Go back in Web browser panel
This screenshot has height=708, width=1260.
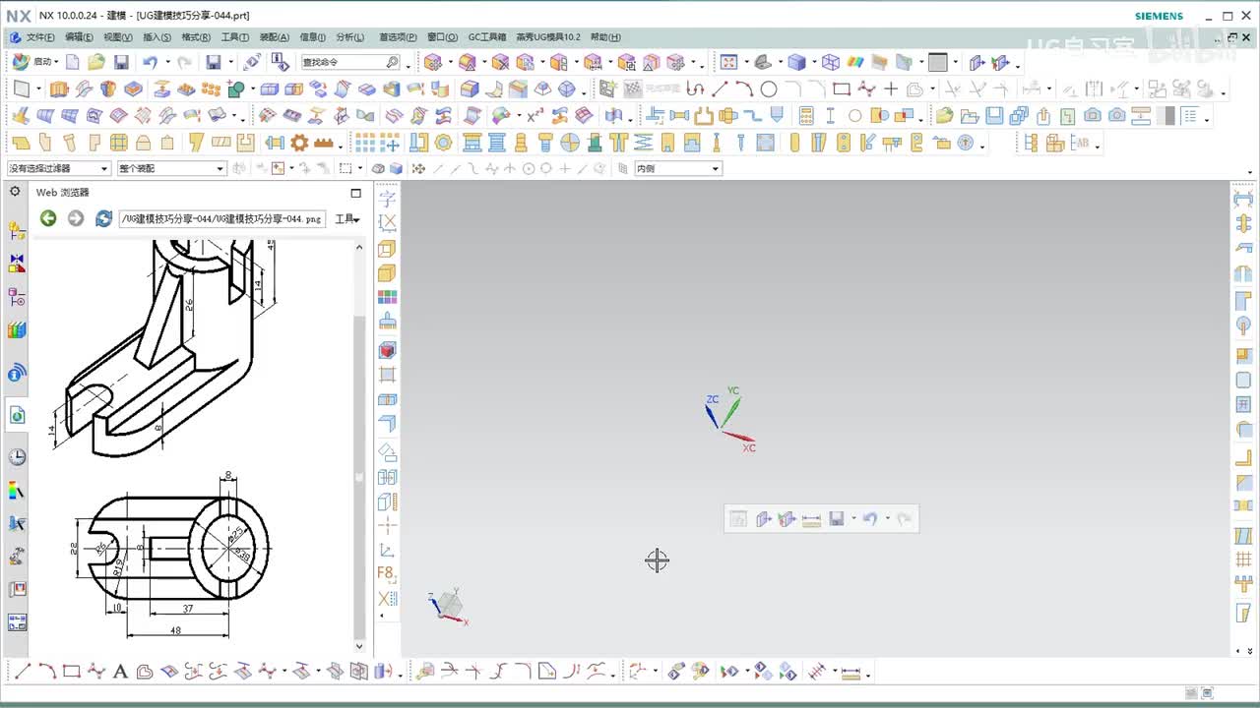click(47, 218)
